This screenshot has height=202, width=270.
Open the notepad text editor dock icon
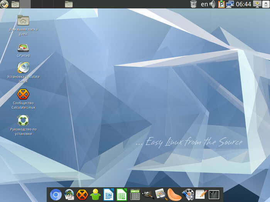[x=201, y=195]
